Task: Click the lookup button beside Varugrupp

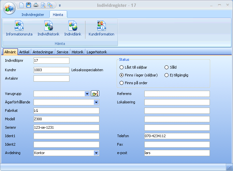Action: pyautogui.click(x=95, y=94)
